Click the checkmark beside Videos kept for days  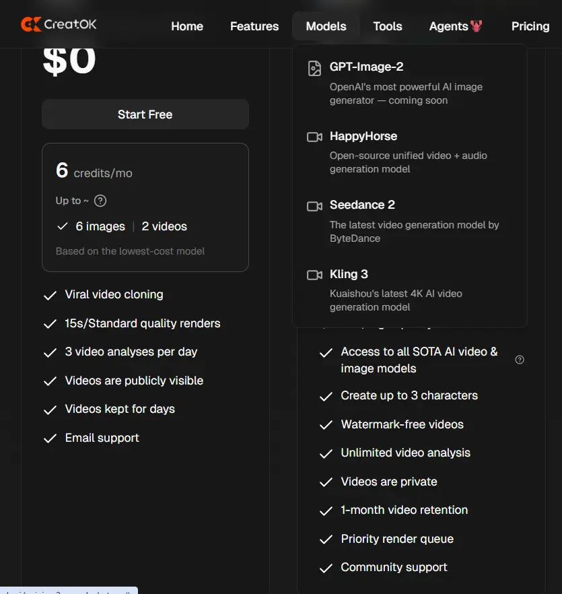tap(50, 410)
